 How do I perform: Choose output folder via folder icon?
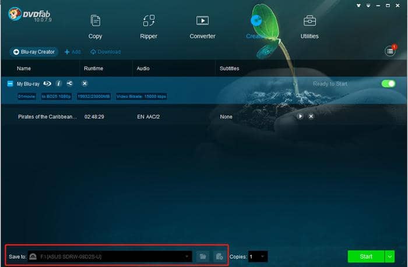[203, 257]
